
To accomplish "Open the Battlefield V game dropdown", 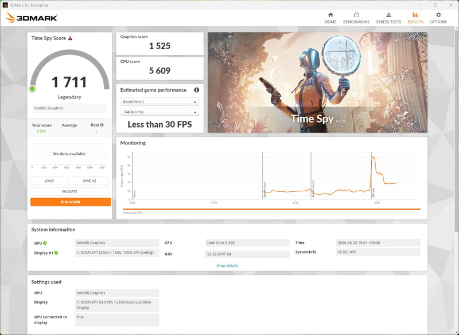I will point(160,101).
